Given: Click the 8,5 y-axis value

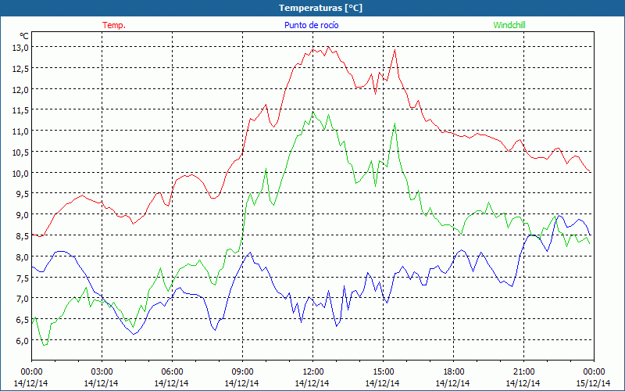Looking at the screenshot, I should pyautogui.click(x=23, y=236).
